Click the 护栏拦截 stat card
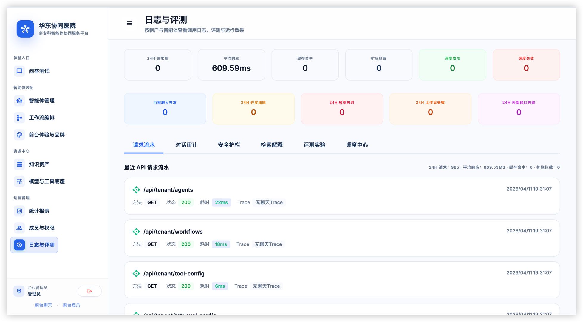Screen dimensions: 583x322 (379, 65)
